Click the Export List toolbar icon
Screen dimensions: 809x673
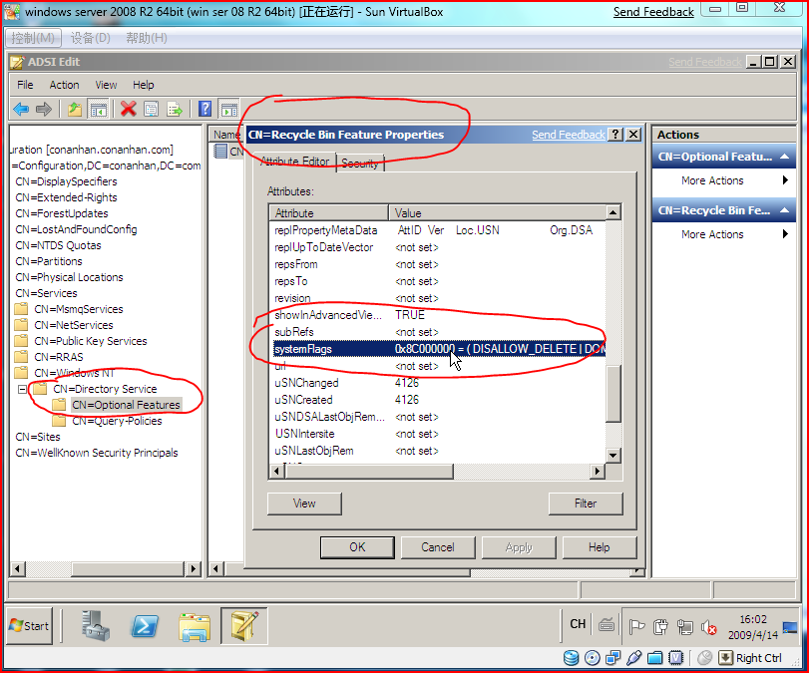[x=175, y=109]
